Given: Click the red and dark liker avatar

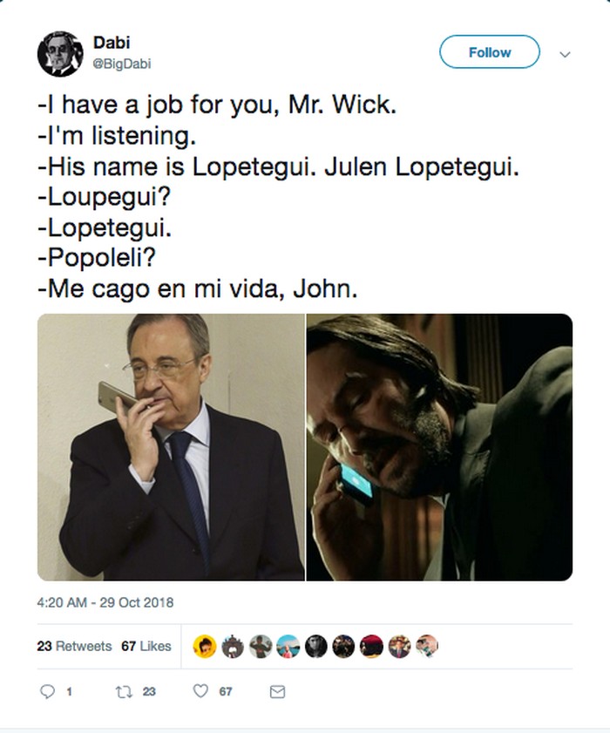Looking at the screenshot, I should (371, 646).
